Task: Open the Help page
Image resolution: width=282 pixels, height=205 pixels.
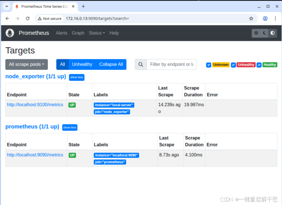Action: pyautogui.click(x=114, y=33)
